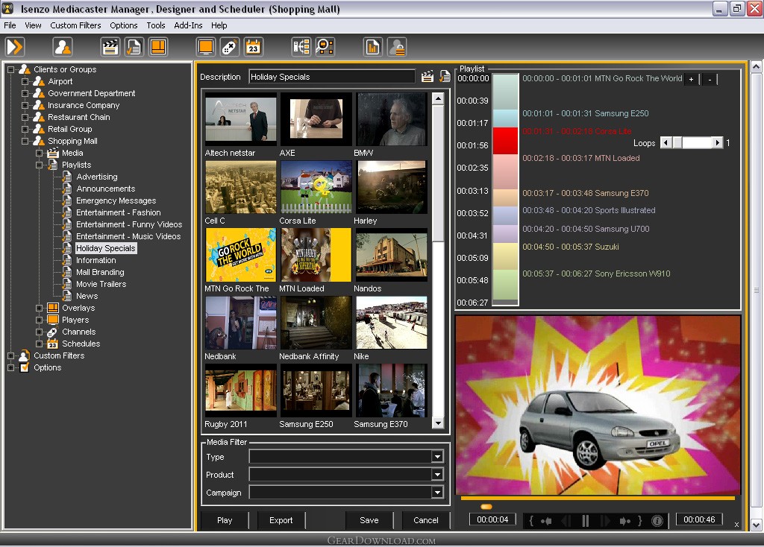Select the Movie Trailers playlist
The image size is (764, 547).
pos(101,284)
